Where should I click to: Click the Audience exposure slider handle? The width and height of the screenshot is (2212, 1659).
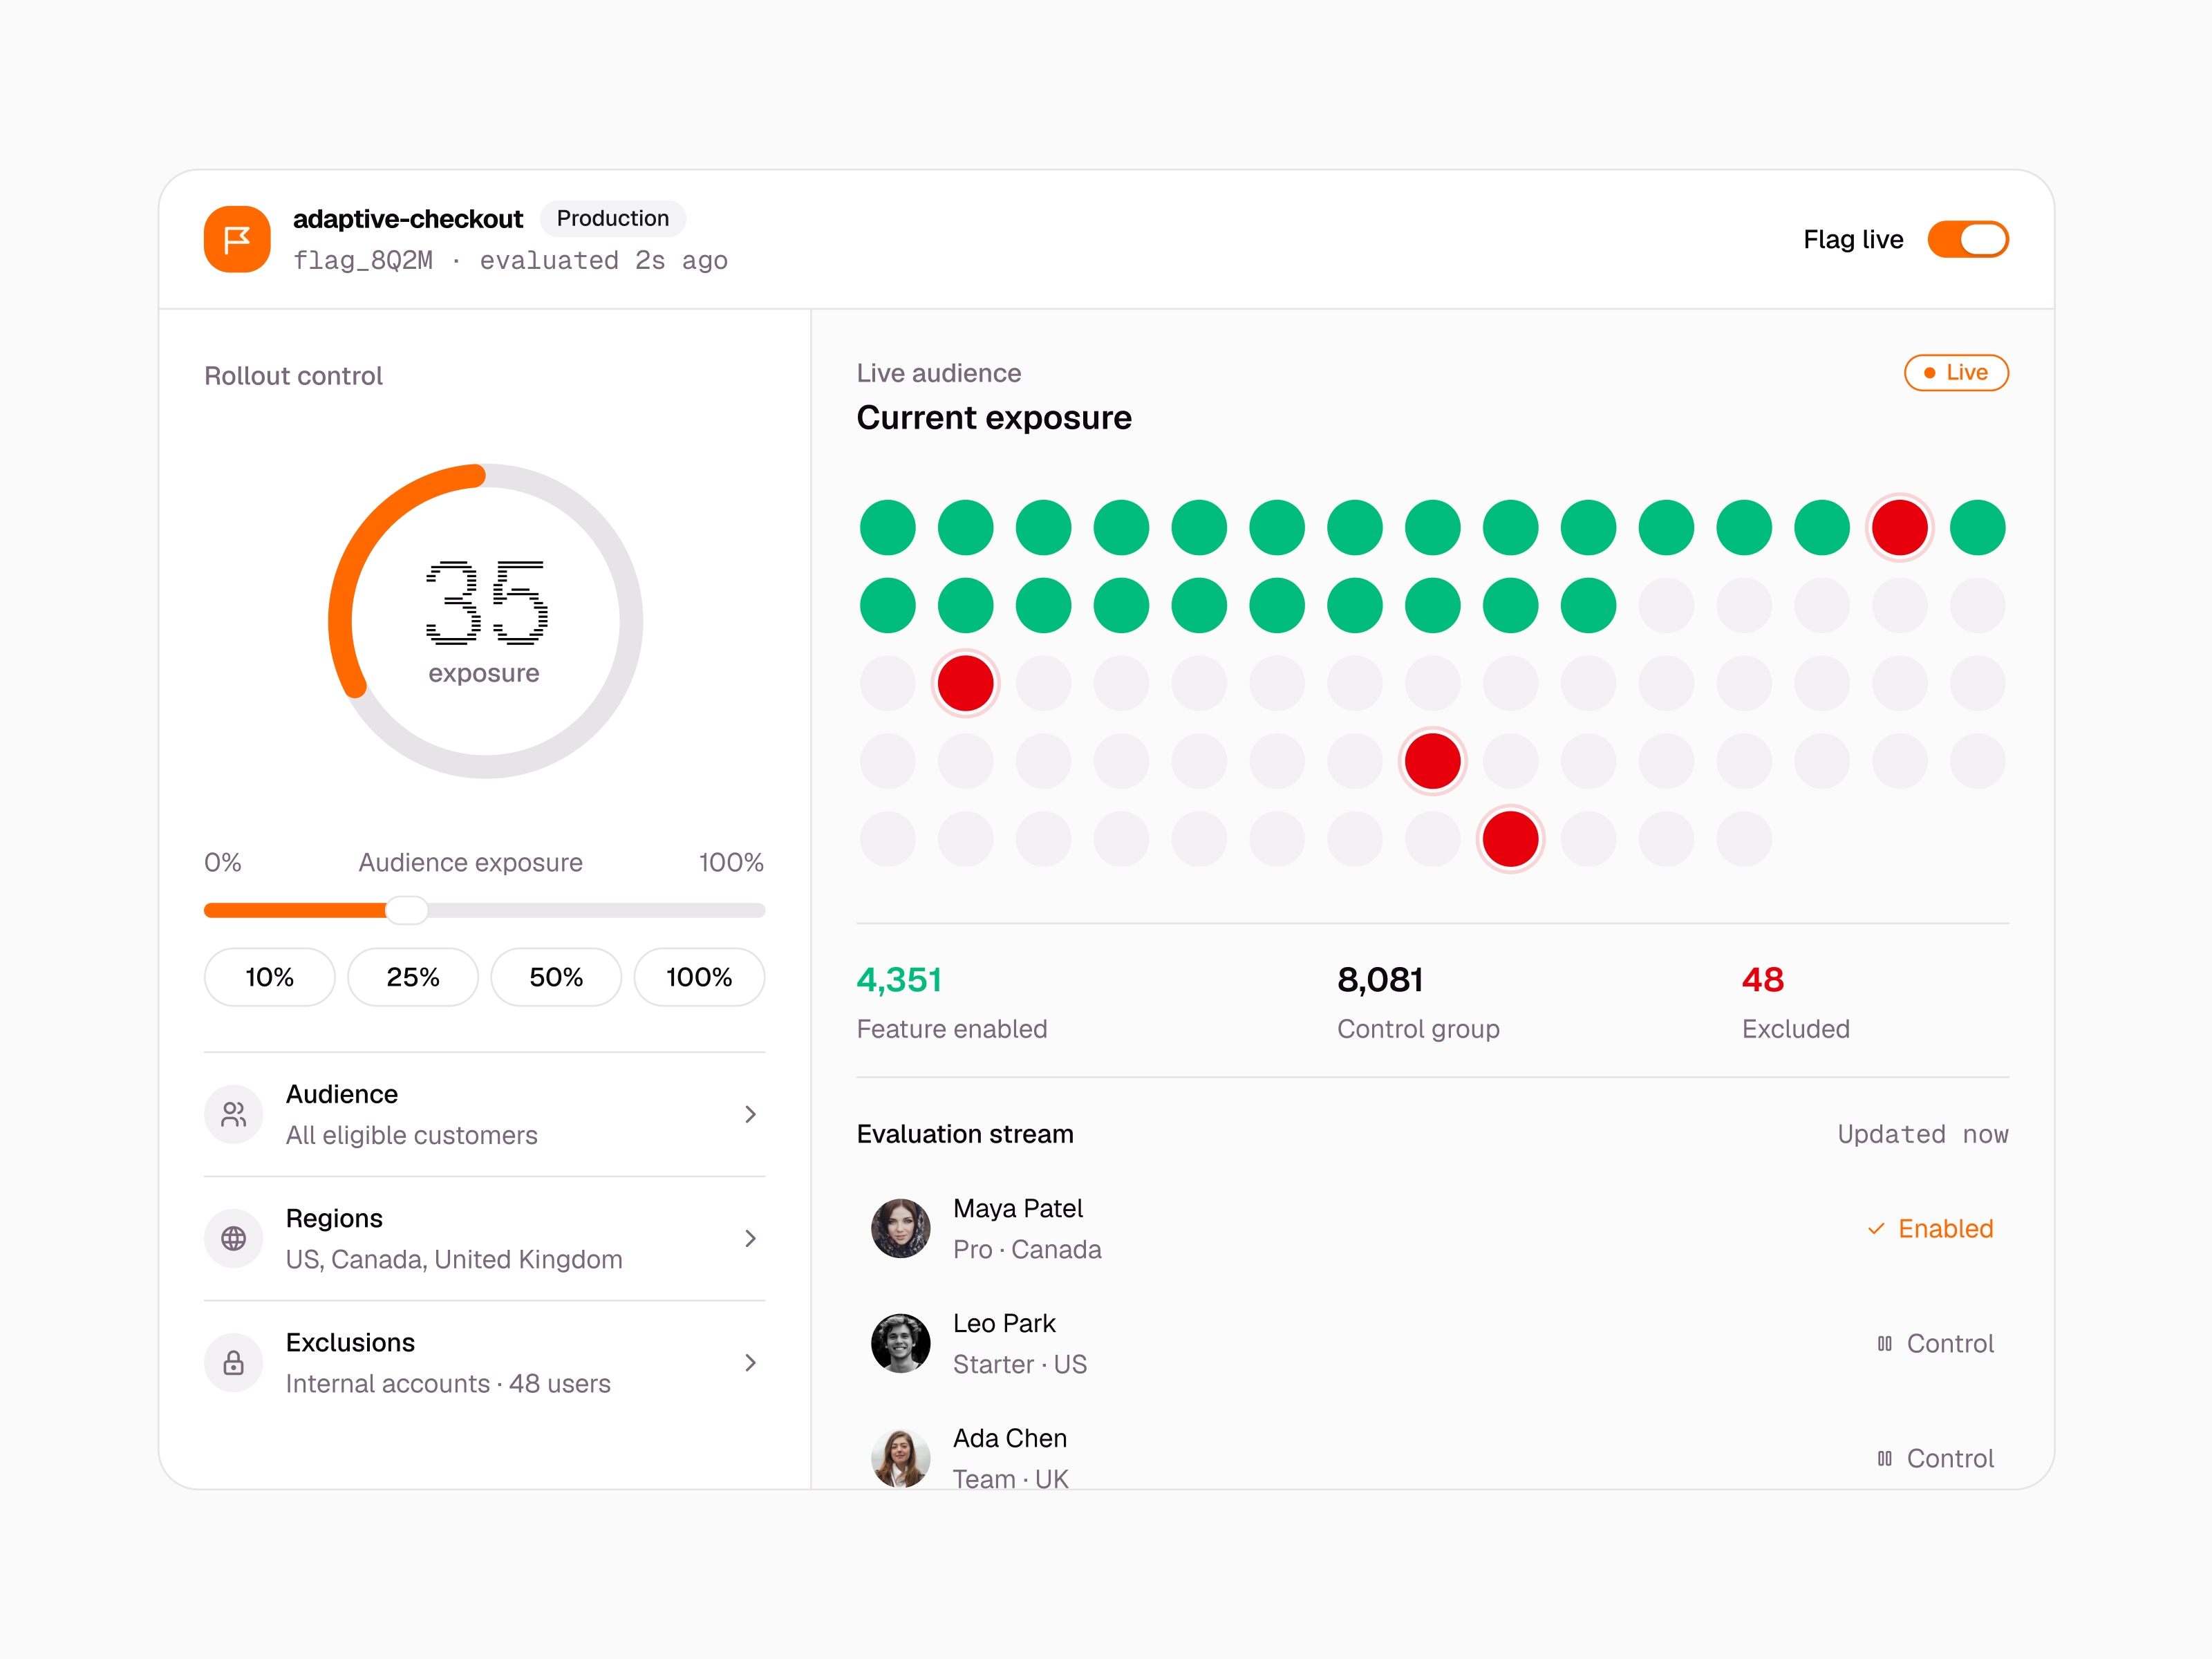pos(407,910)
